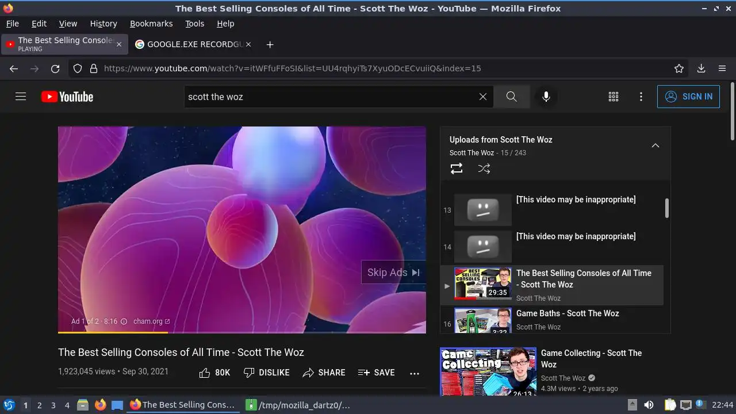This screenshot has height=414, width=736.
Task: Switch to workspace 3
Action: click(53, 405)
